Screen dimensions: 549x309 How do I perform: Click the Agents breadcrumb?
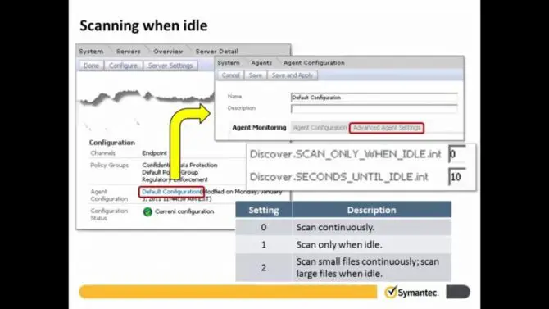click(261, 63)
